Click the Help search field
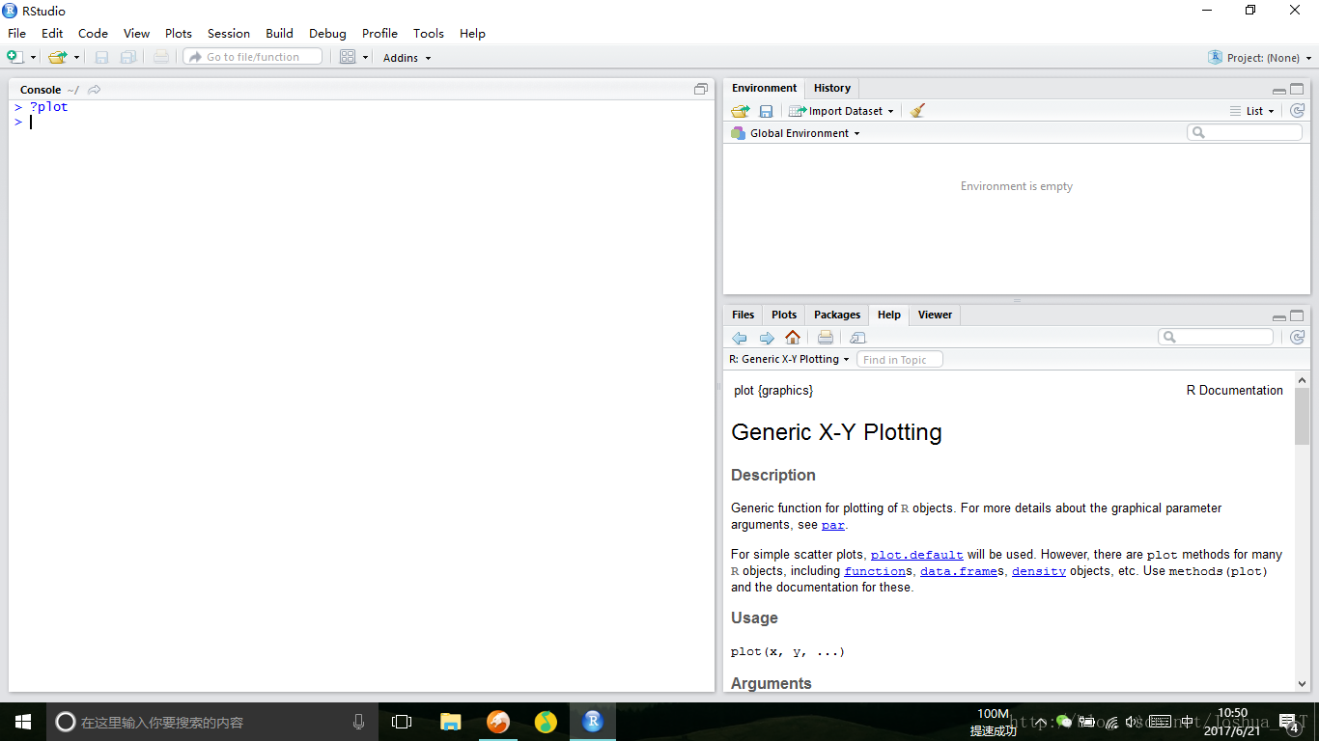 click(x=1216, y=337)
